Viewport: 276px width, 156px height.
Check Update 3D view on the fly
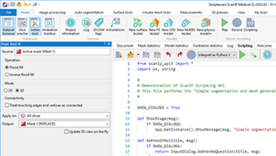tap(67, 132)
